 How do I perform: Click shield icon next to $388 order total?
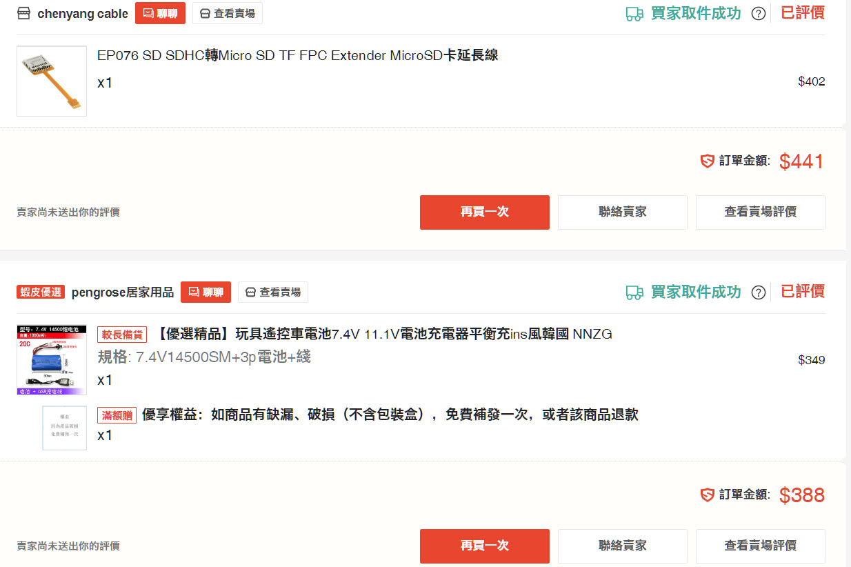[x=707, y=495]
